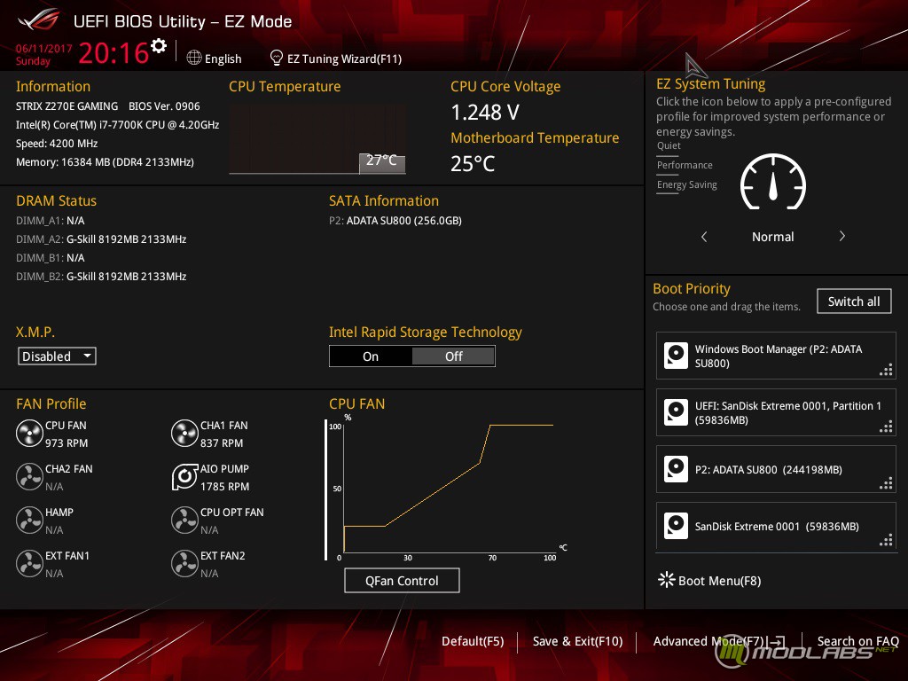Image resolution: width=908 pixels, height=681 pixels.
Task: Click the 25°C motherboard temperature value
Action: [x=473, y=164]
